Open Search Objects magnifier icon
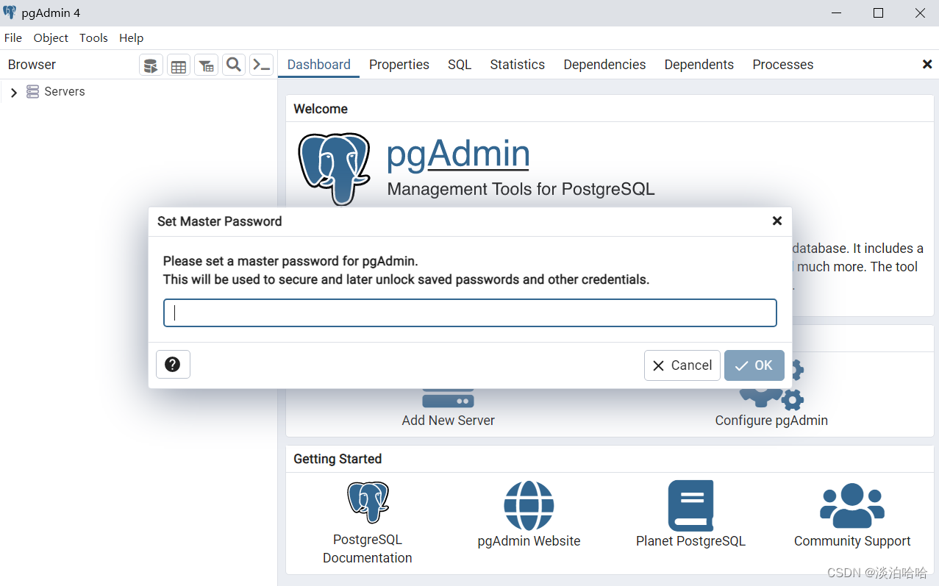Viewport: 939px width, 586px height. (x=234, y=65)
